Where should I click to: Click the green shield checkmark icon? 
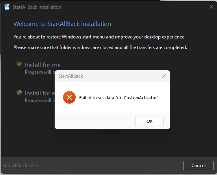[x=19, y=64]
